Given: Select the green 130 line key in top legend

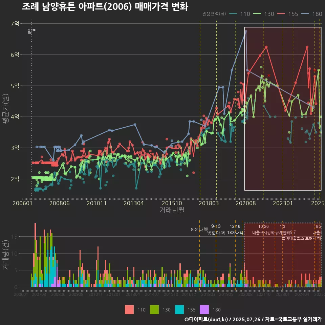Looking at the screenshot, I should coord(257,14).
